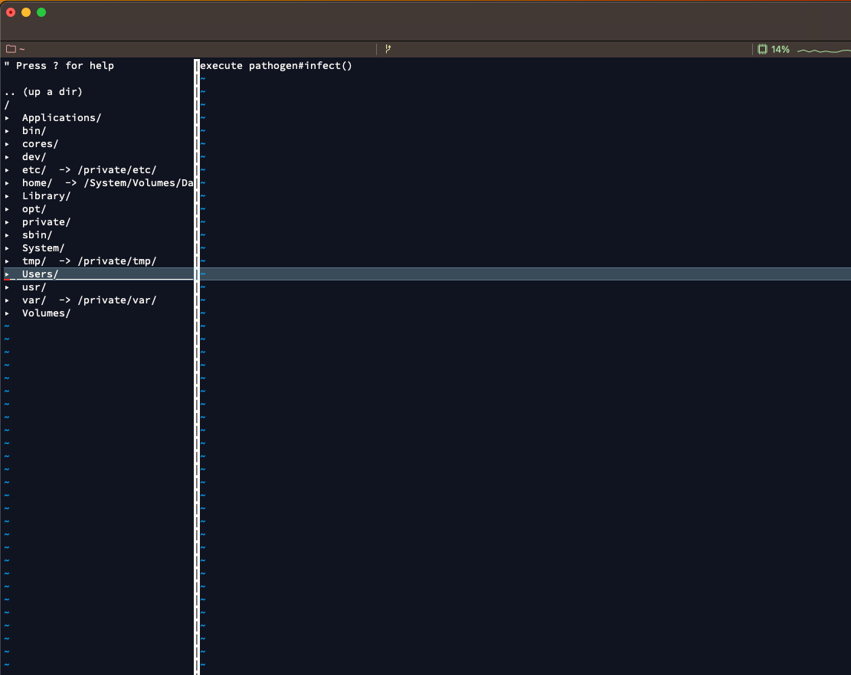Click the 'execute pathogen#infect()' code line

tap(276, 66)
